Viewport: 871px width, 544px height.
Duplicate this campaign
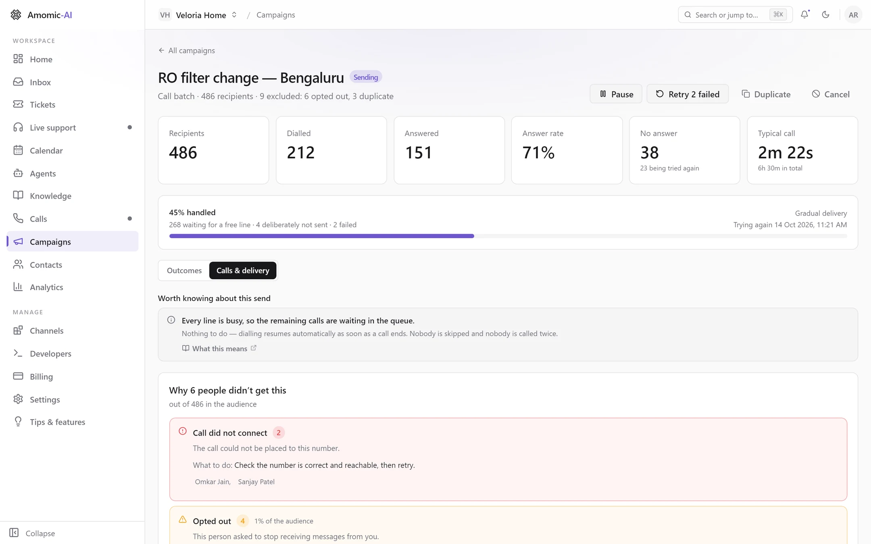click(766, 94)
